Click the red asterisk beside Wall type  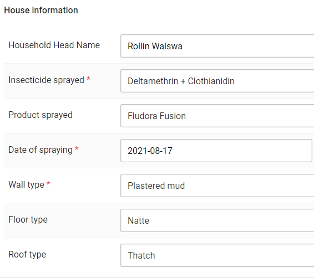pos(48,183)
